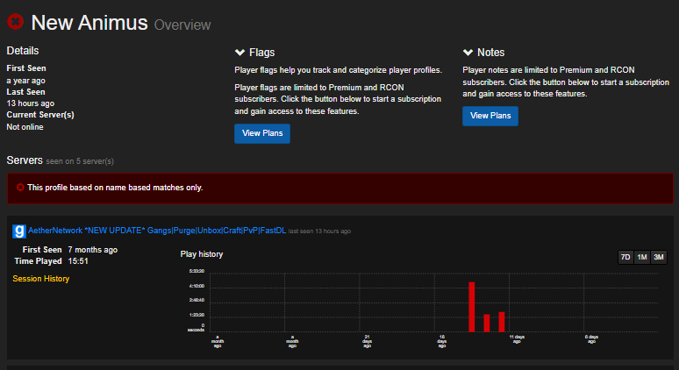
Task: Click the red player icon beside New Animus
Action: pyautogui.click(x=16, y=22)
